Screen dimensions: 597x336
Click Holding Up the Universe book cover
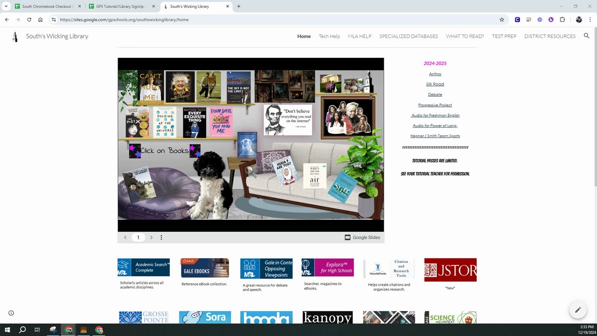pyautogui.click(x=165, y=122)
